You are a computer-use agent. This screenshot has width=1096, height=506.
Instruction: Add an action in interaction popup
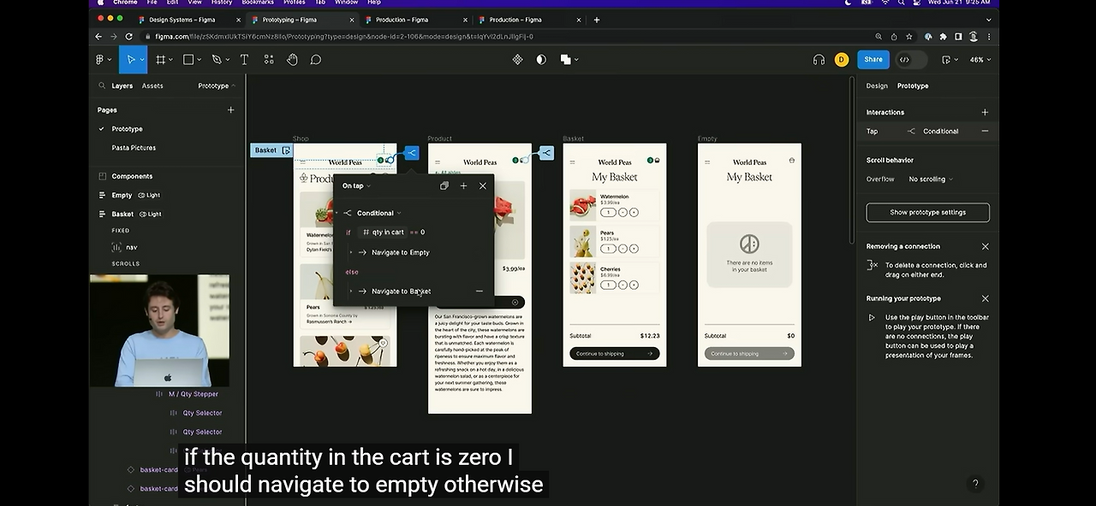coord(463,185)
